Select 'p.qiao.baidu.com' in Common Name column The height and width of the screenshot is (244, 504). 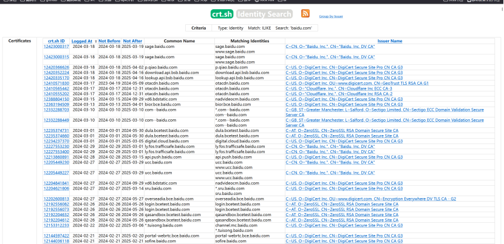(x=161, y=67)
